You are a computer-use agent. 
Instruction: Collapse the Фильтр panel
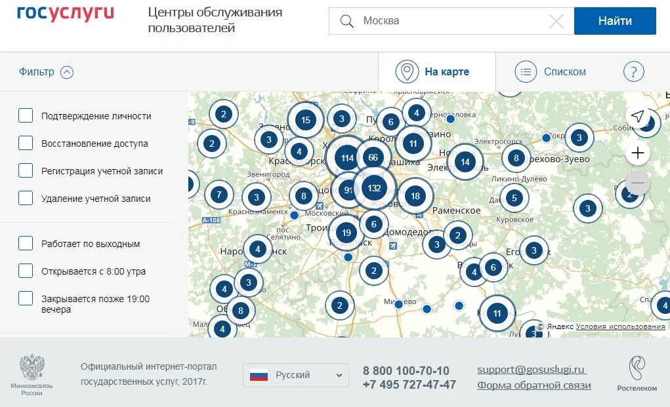[46, 72]
